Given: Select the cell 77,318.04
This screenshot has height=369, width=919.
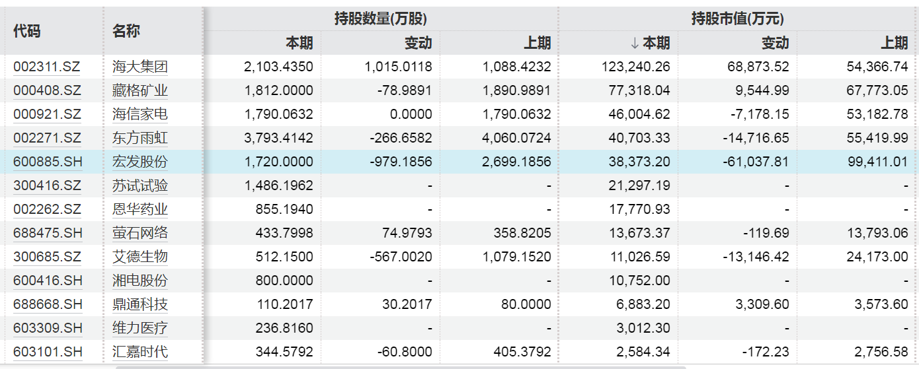Looking at the screenshot, I should 639,90.
